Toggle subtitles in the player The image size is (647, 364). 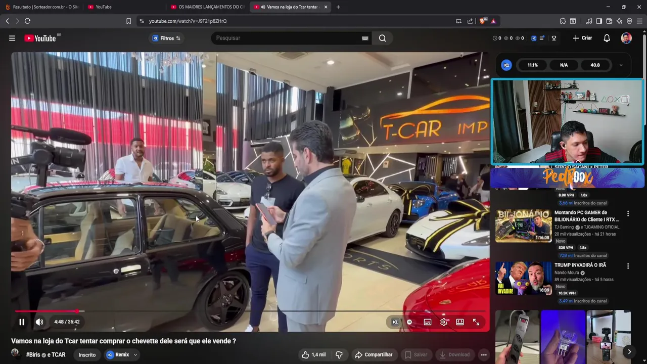click(x=428, y=322)
